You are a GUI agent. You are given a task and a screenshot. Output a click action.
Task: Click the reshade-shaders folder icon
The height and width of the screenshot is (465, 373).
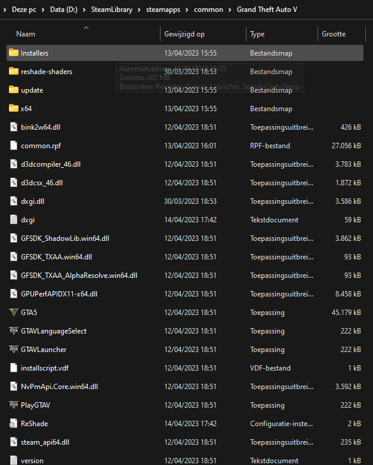pos(14,72)
